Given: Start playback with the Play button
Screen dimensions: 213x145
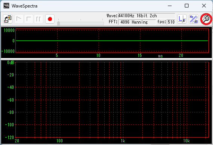Looking at the screenshot, I should click(19, 19).
